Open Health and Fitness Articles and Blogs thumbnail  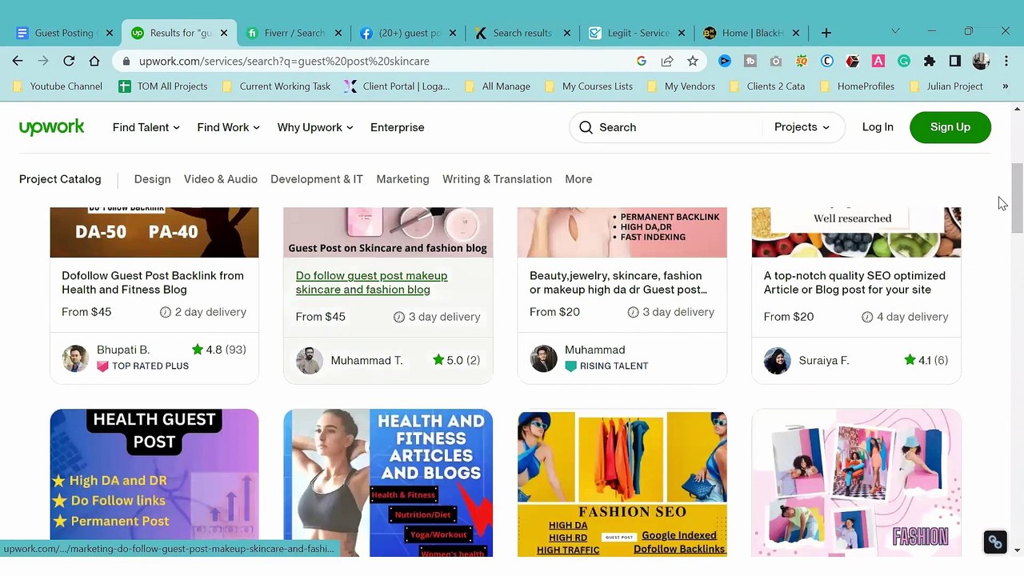388,483
